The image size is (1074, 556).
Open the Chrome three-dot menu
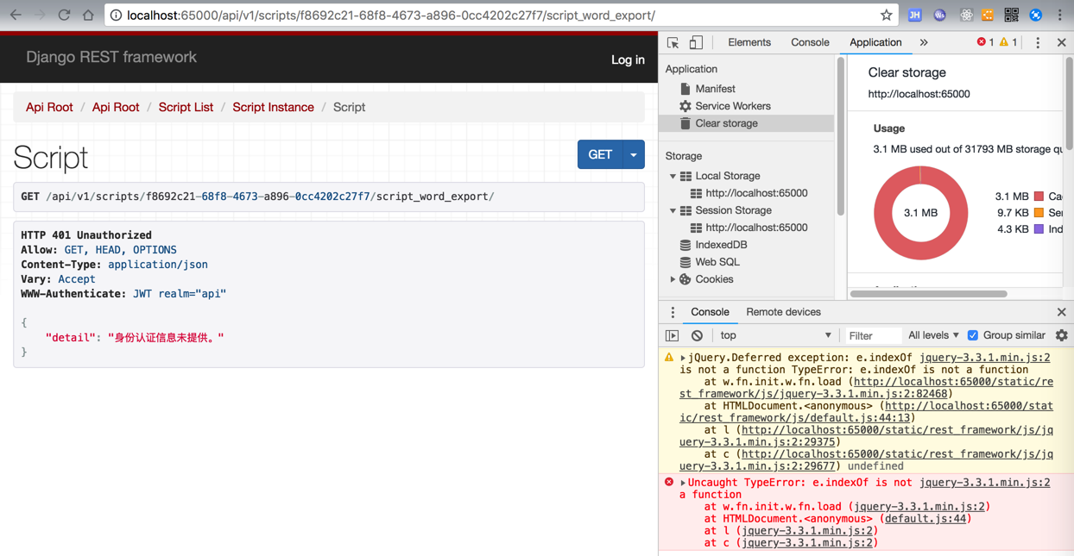click(1060, 15)
